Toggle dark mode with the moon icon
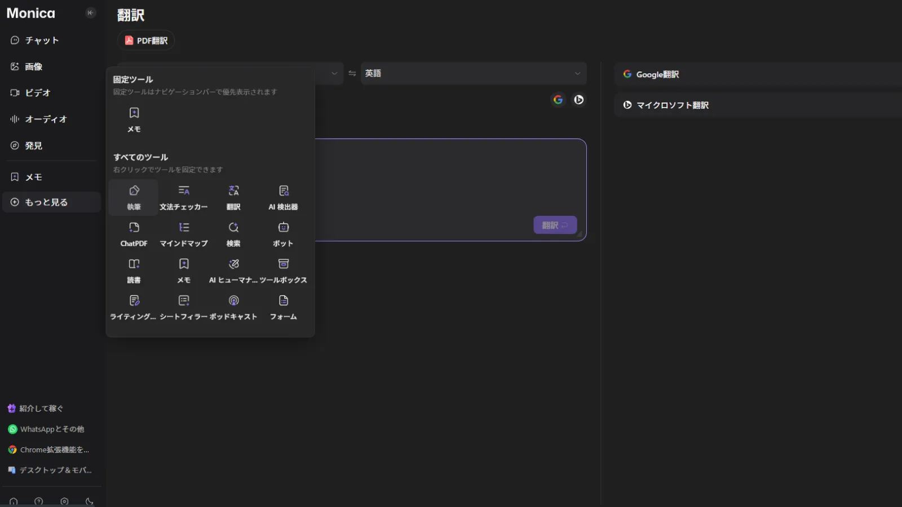902x507 pixels. pyautogui.click(x=89, y=501)
